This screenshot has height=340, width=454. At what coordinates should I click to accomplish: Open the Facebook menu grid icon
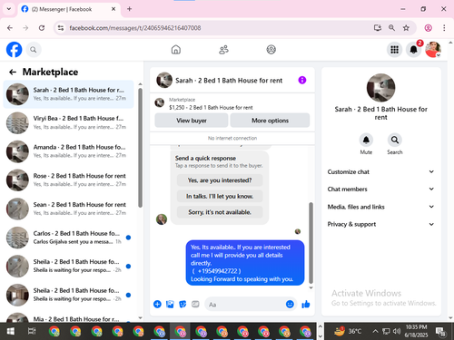pos(394,50)
